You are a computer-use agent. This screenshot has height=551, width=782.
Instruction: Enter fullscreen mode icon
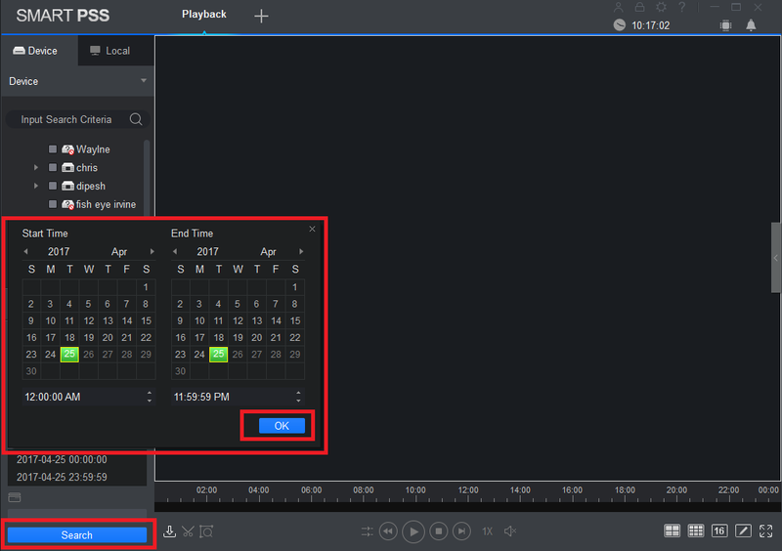[x=766, y=531]
